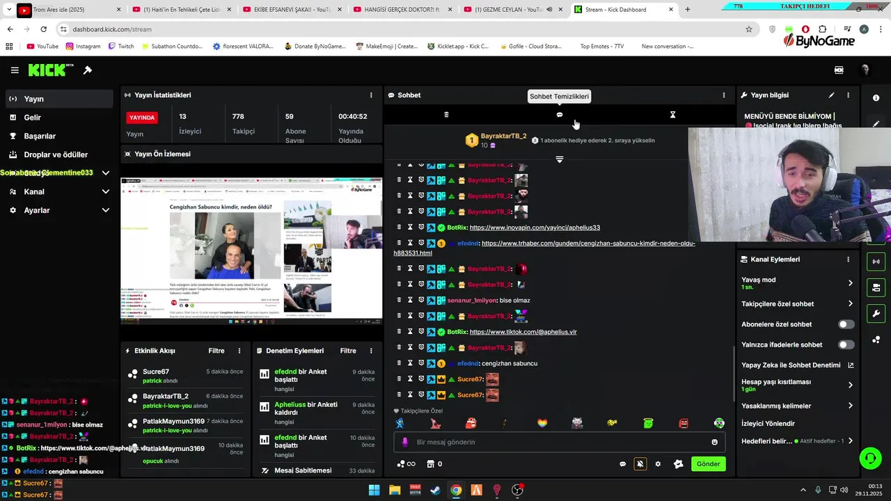Open Kanal Eylemleri three-dot menu
This screenshot has width=891, height=501.
pos(848,260)
